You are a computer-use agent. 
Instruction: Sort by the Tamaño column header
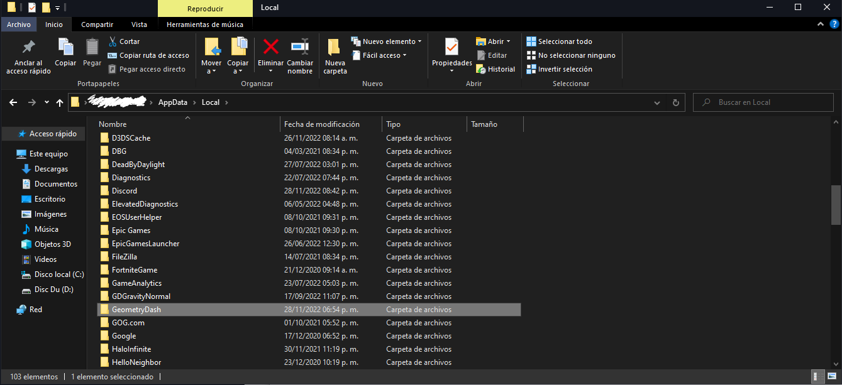pos(496,124)
